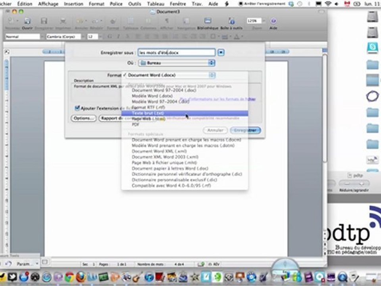Screen dimensions: 381x286
Task: Click Arrêter l'enregistrement in menu bar
Action: coord(262,4)
